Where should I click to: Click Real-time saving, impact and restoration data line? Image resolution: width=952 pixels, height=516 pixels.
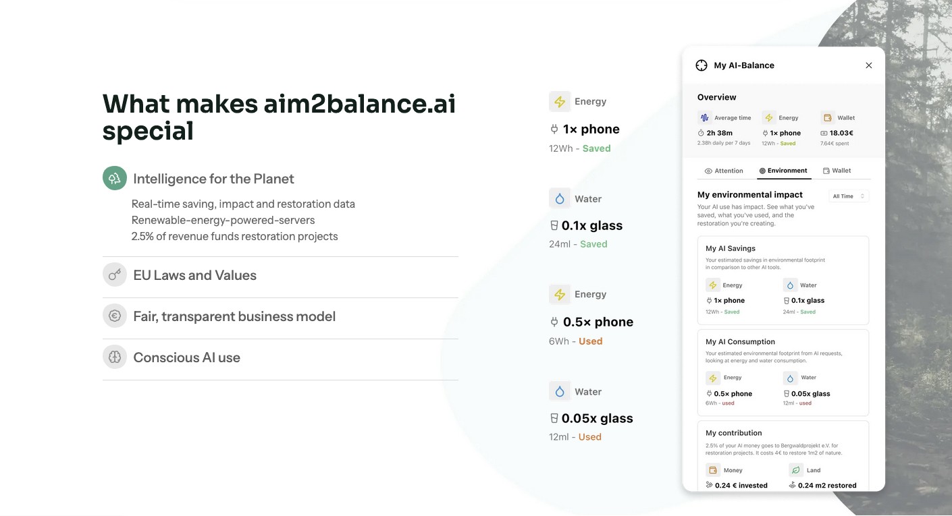243,204
